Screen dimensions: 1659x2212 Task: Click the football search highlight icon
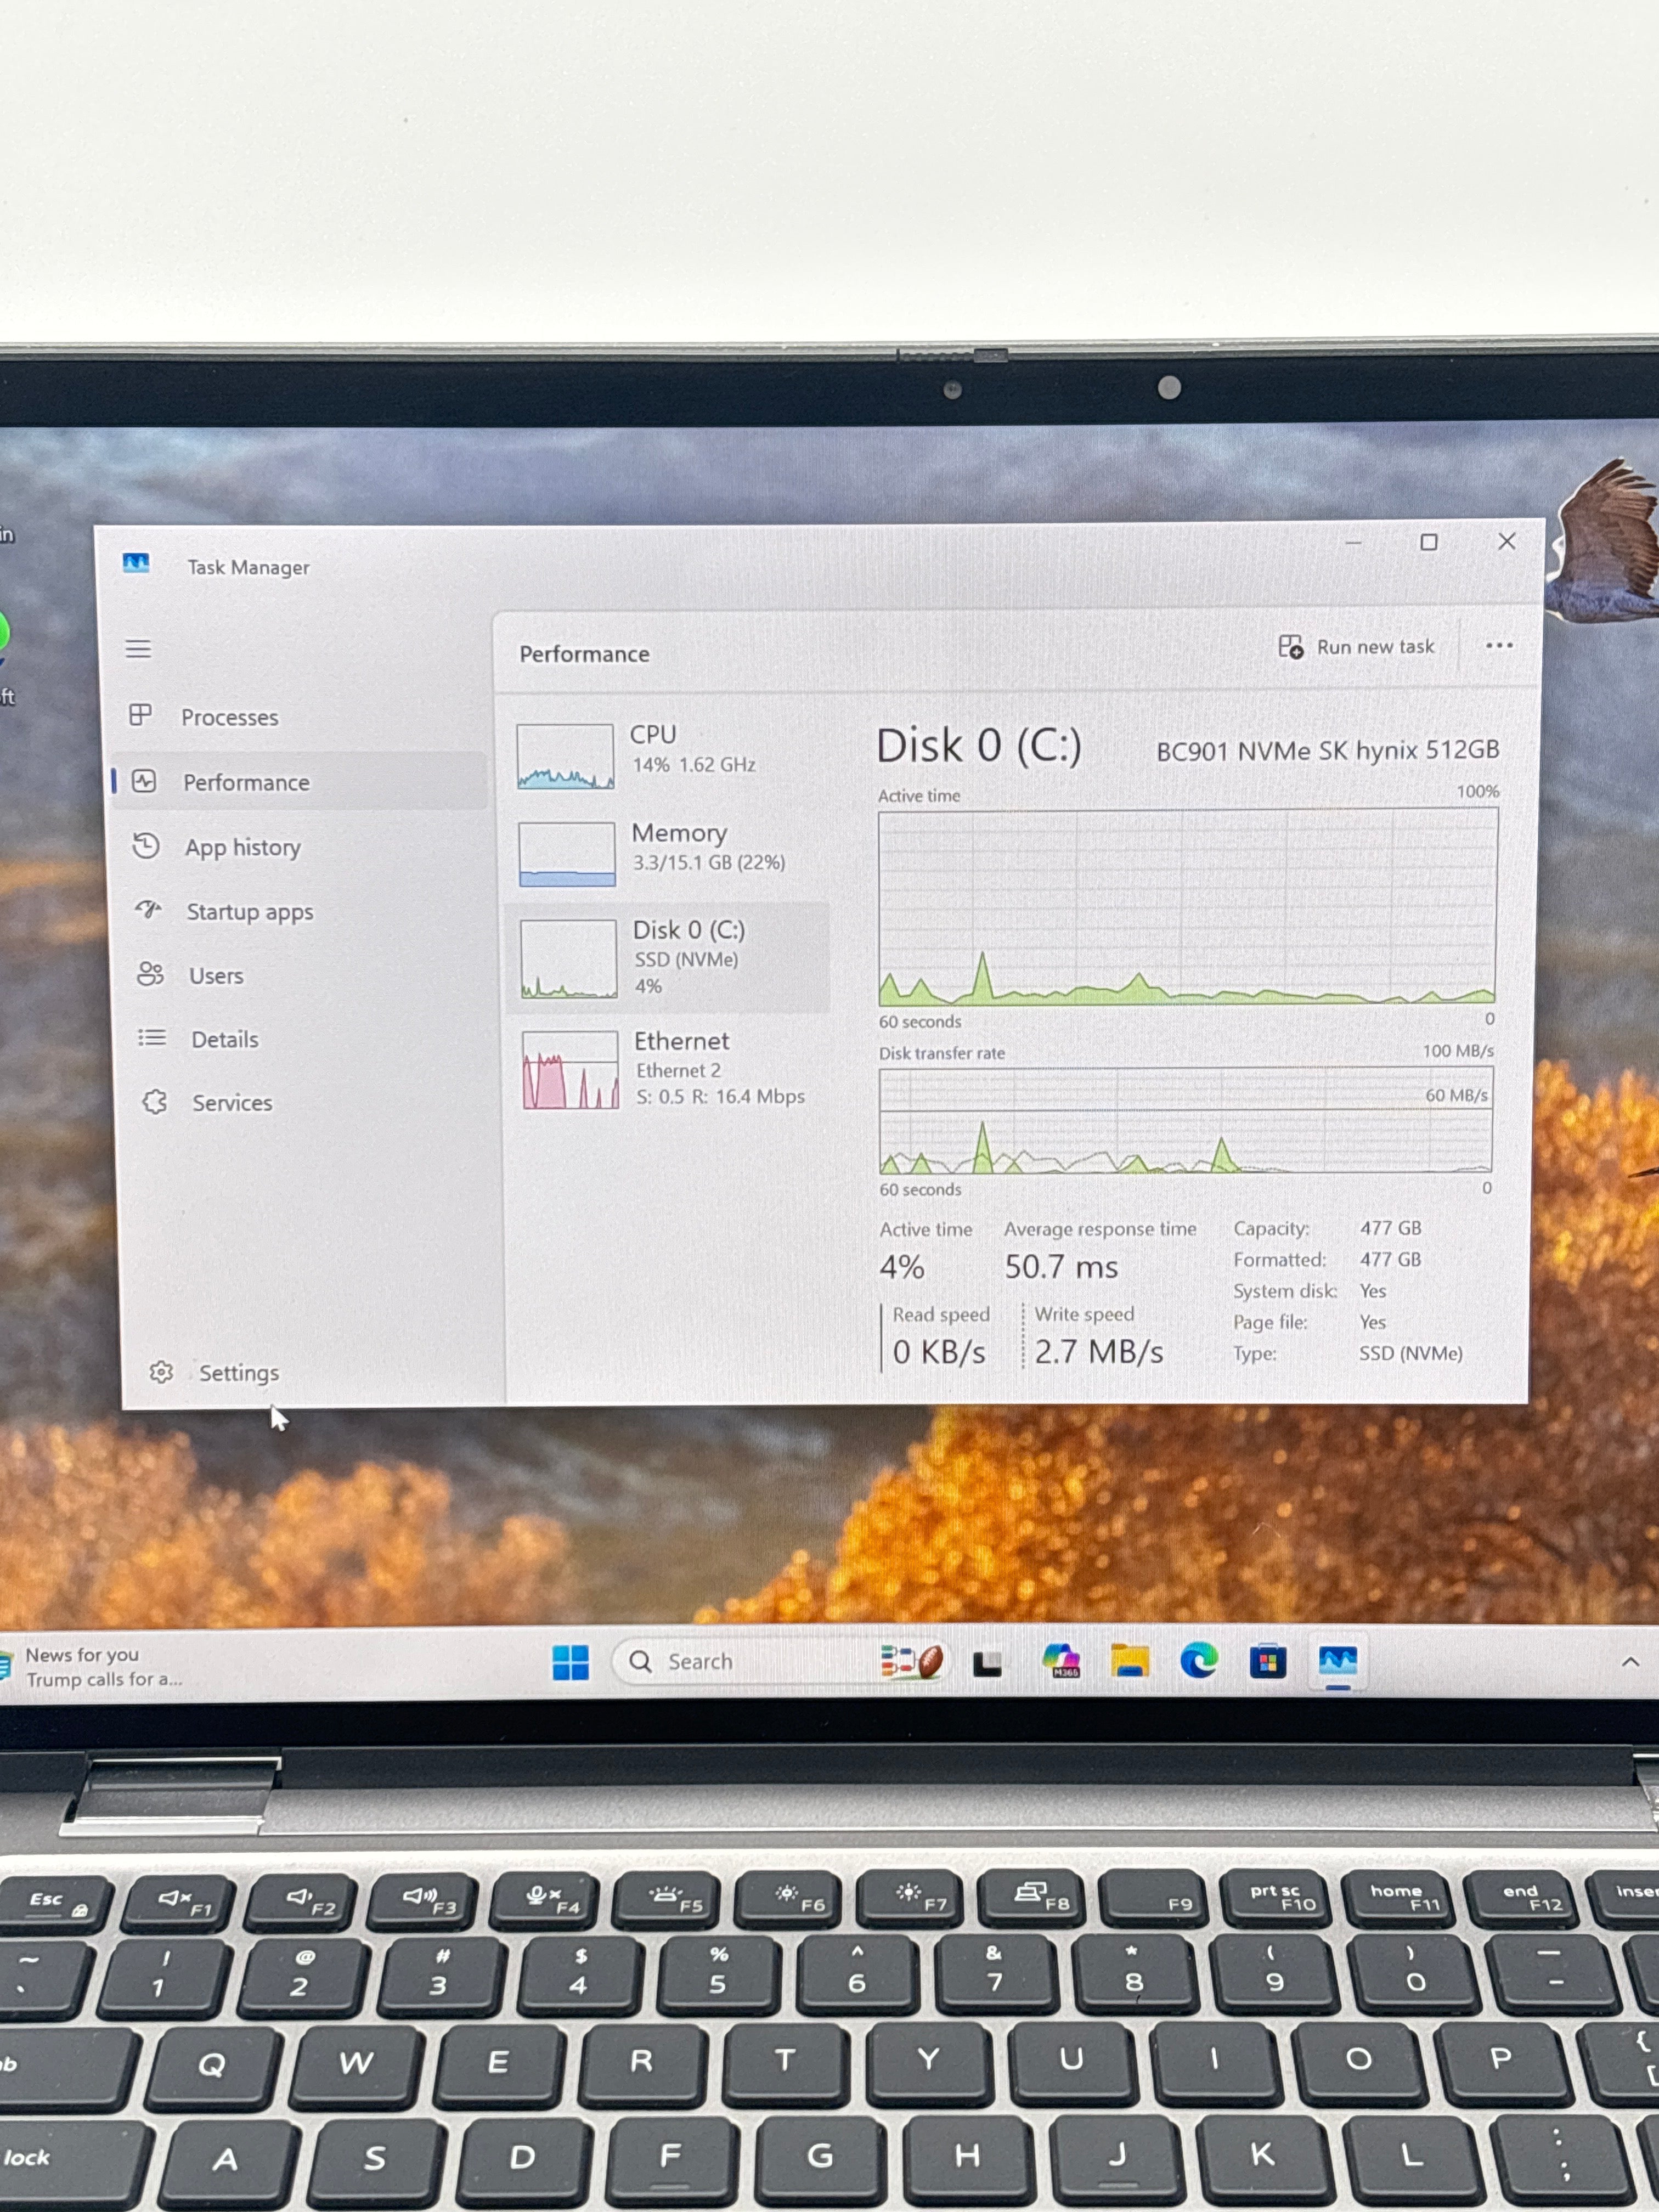912,1661
